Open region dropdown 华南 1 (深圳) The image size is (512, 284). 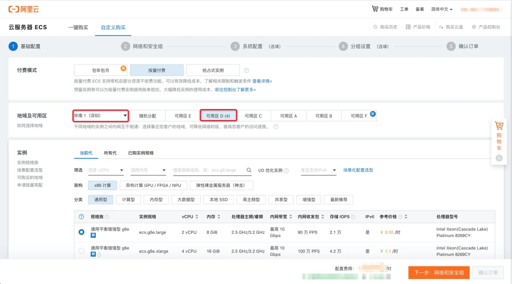[101, 116]
